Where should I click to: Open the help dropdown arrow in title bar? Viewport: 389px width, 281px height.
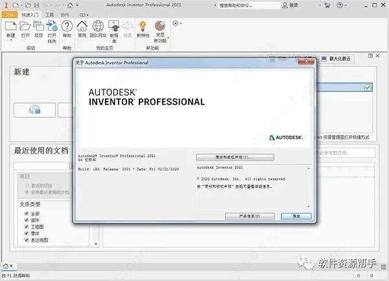pos(346,5)
